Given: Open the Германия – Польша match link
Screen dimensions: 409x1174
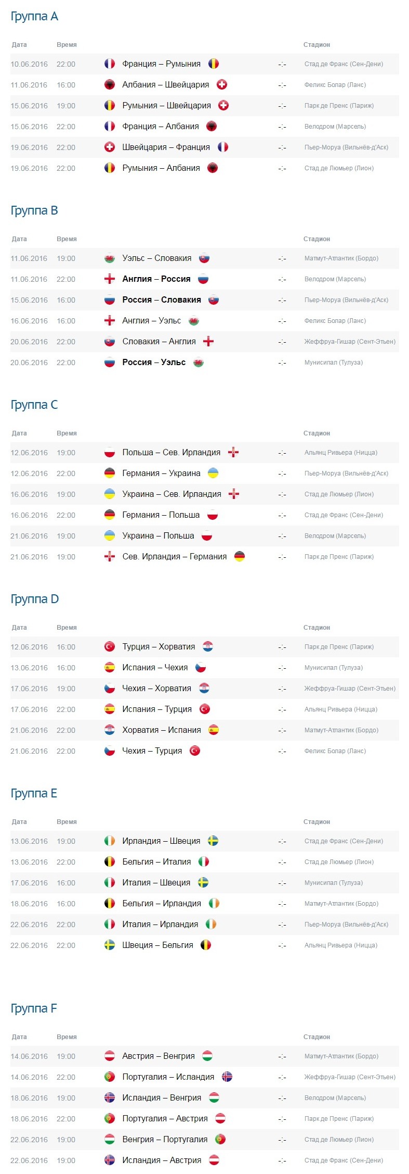Looking at the screenshot, I should tap(161, 515).
